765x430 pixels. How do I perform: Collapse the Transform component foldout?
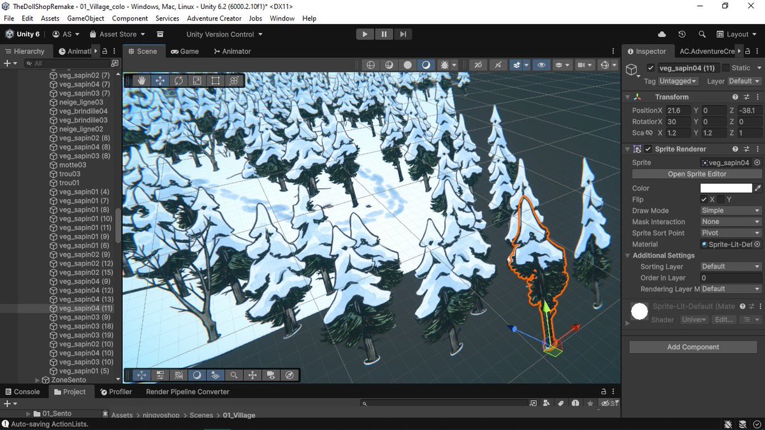pyautogui.click(x=627, y=97)
